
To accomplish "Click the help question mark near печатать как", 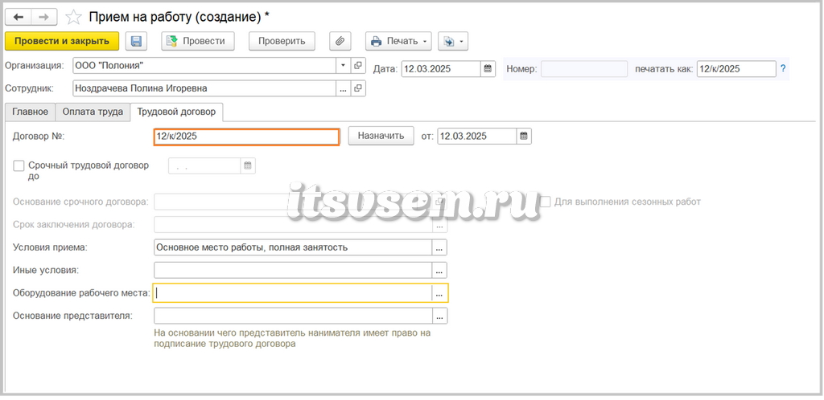I will tap(783, 69).
